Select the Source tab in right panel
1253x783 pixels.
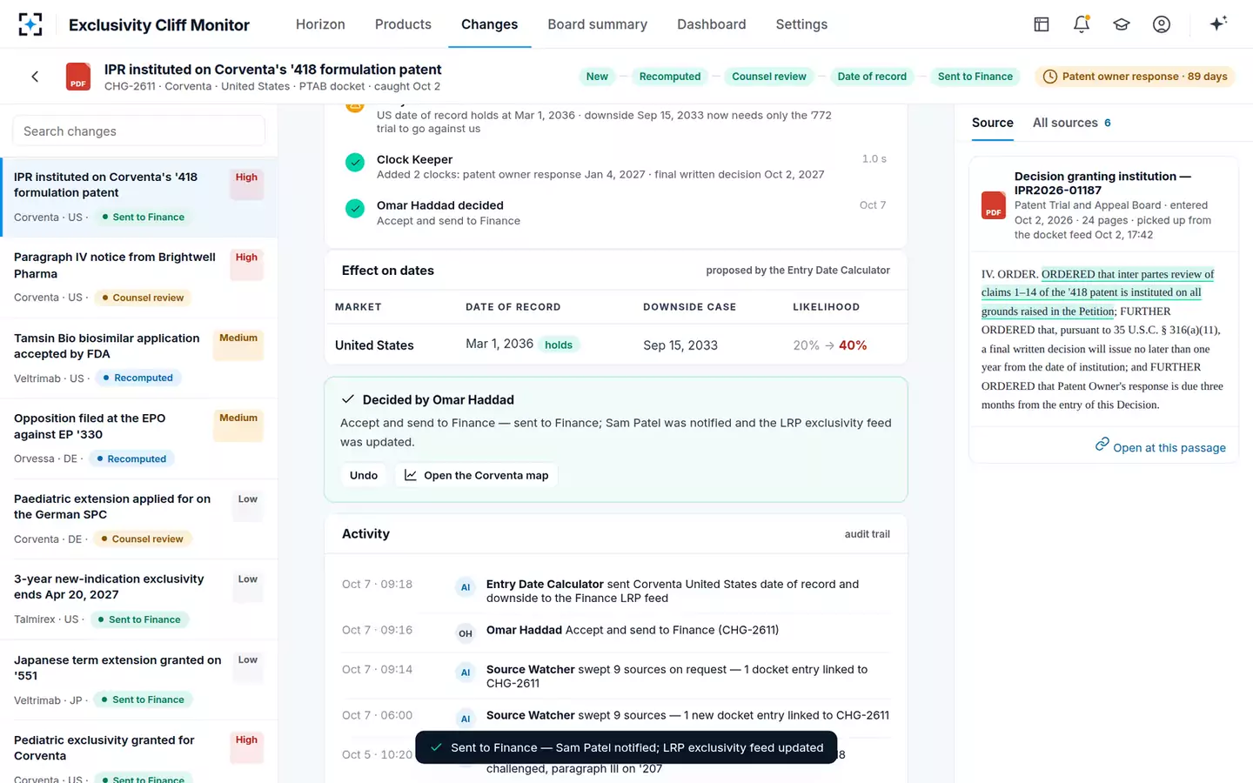[x=993, y=123]
